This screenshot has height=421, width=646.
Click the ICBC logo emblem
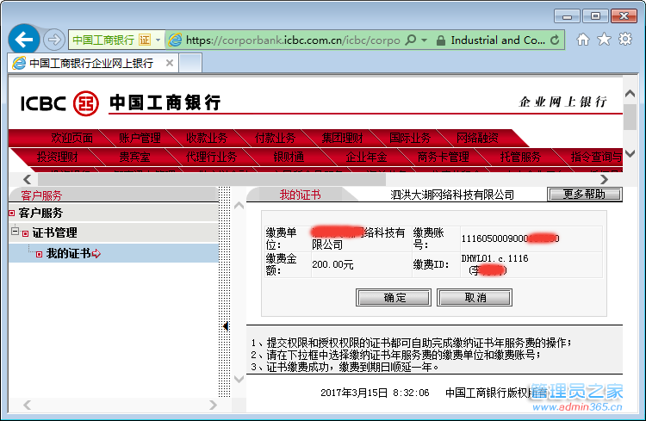(85, 103)
